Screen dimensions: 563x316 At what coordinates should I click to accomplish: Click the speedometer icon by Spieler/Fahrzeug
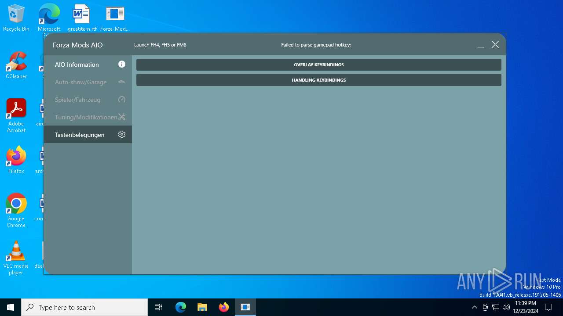122,99
